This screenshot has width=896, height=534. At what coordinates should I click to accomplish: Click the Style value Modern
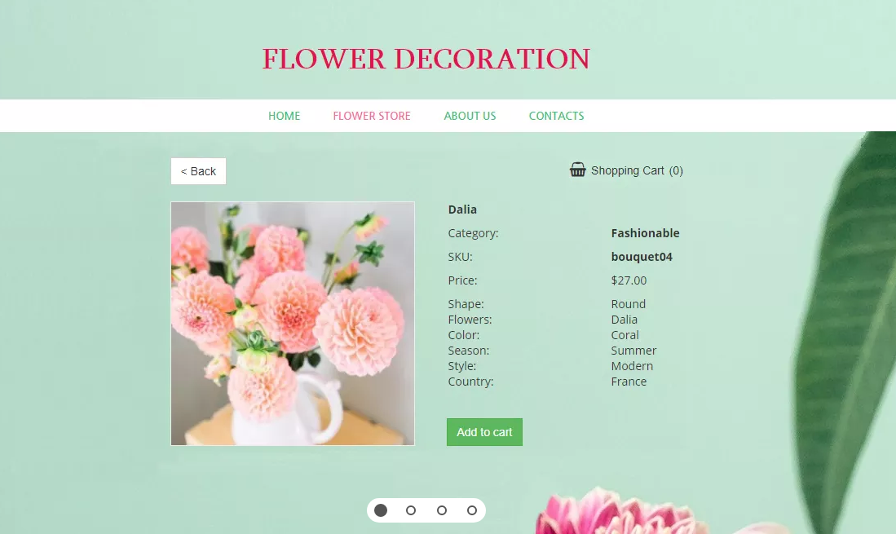[x=632, y=366]
